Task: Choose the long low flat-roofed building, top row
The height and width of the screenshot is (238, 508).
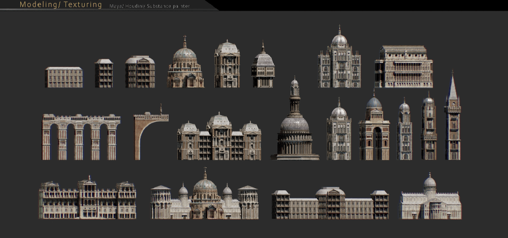Action: [x=64, y=77]
